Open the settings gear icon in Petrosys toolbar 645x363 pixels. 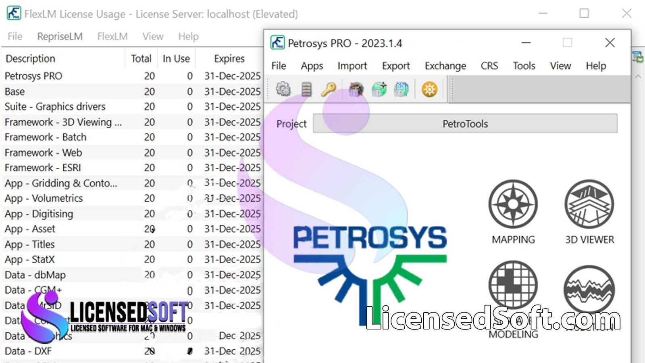[283, 89]
